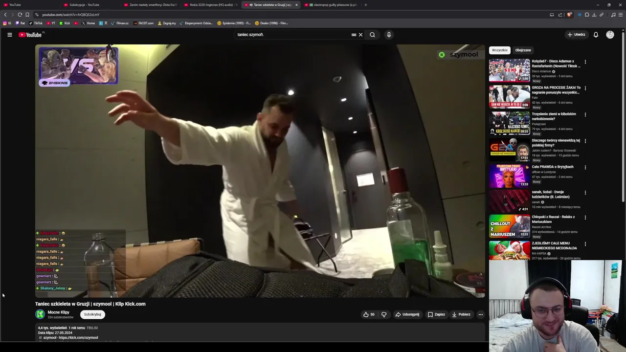Screen dimensions: 626x352
Task: Open the YouTube hamburger guide menu
Action: (x=9, y=35)
